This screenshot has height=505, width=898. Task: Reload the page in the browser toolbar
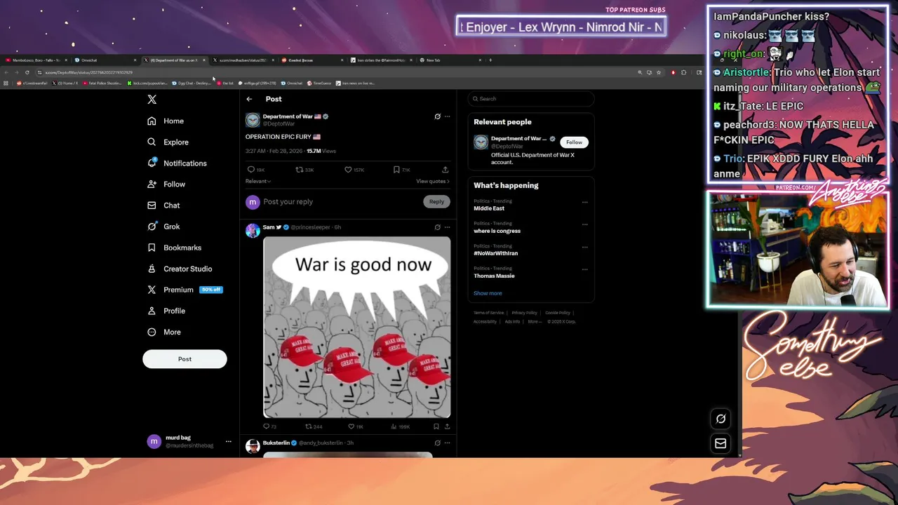click(x=27, y=72)
